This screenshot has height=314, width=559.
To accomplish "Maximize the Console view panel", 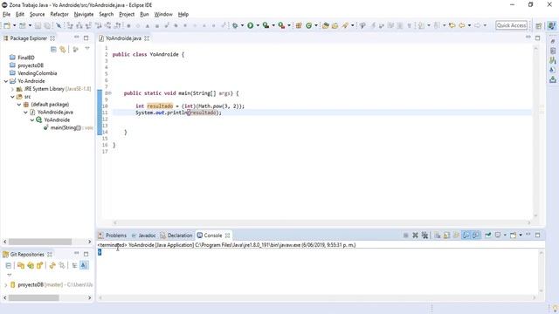I will 538,235.
